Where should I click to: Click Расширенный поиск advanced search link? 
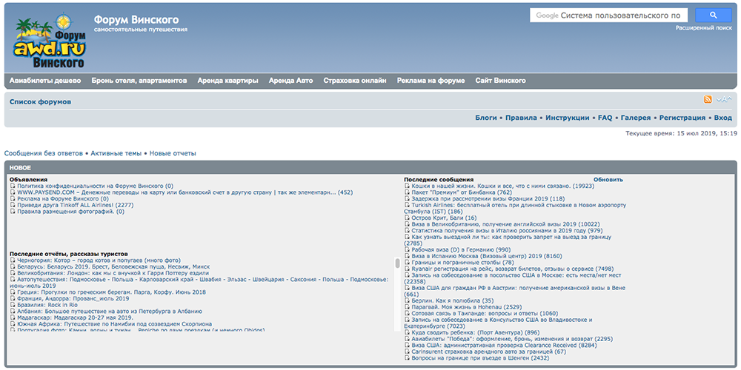coord(703,28)
